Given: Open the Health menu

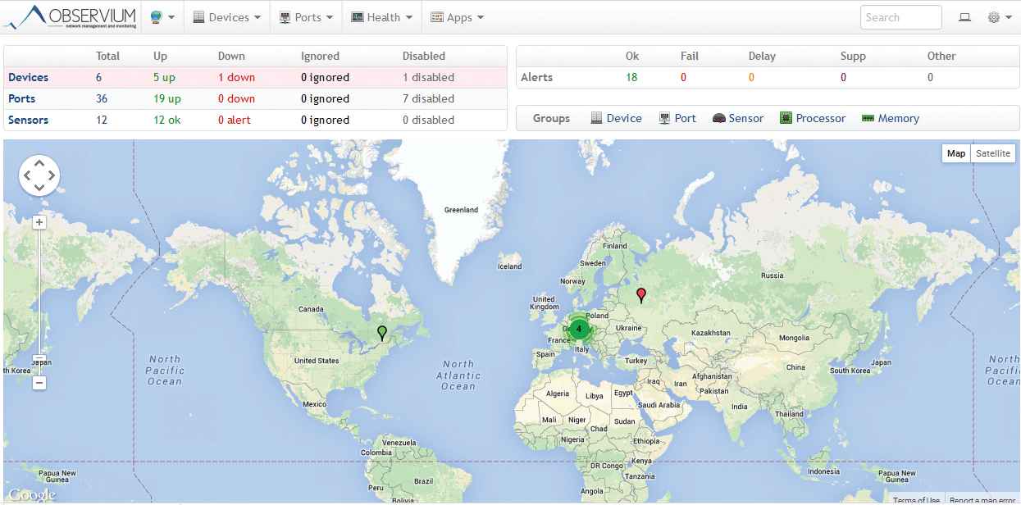Looking at the screenshot, I should pyautogui.click(x=381, y=17).
